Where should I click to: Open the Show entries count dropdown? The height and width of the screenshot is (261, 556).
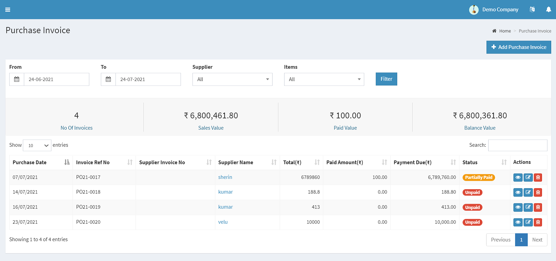[x=37, y=145]
